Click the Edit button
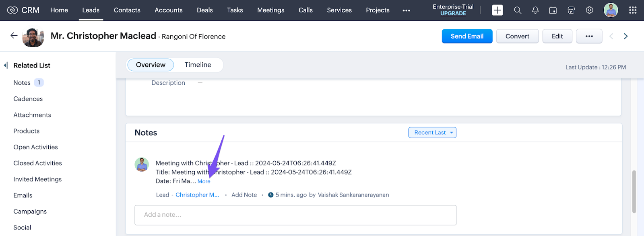 (x=557, y=36)
